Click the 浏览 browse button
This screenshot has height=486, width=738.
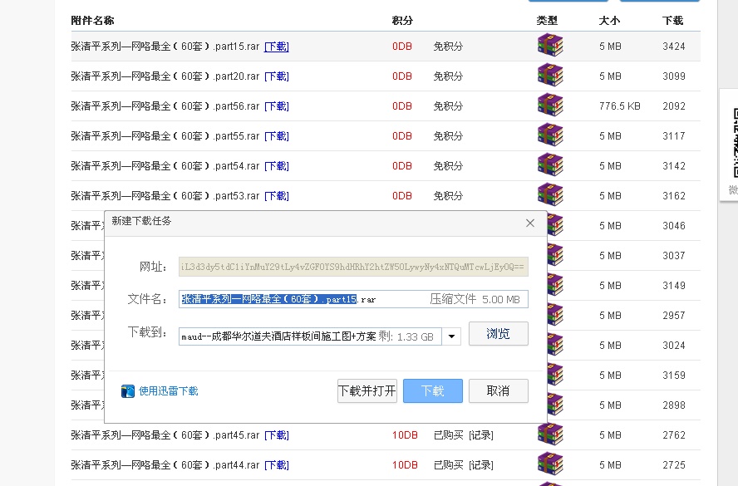(498, 334)
